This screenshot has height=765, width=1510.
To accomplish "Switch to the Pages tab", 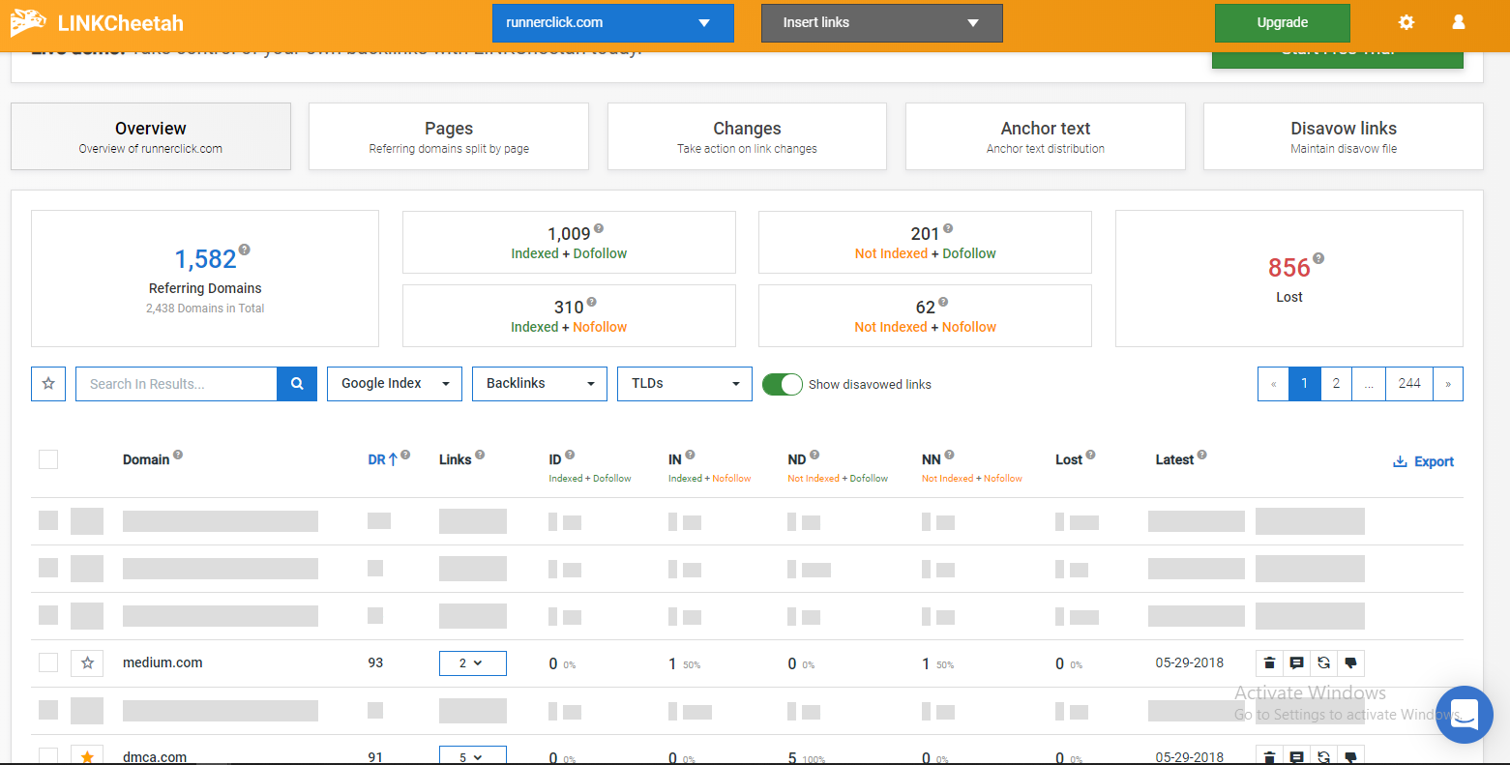I will [x=449, y=136].
